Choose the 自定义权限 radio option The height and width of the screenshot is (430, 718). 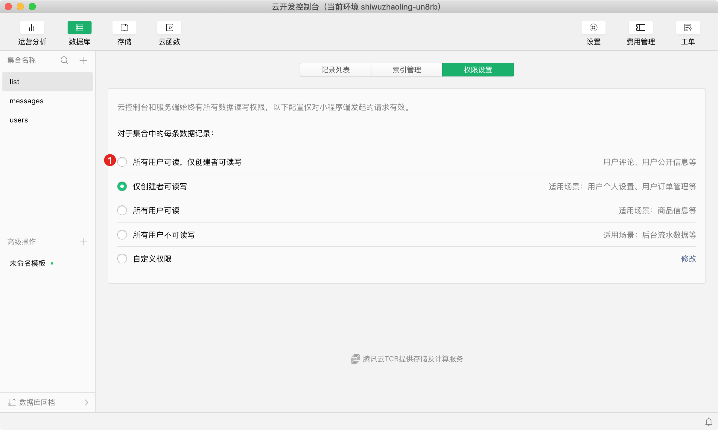[x=122, y=259]
